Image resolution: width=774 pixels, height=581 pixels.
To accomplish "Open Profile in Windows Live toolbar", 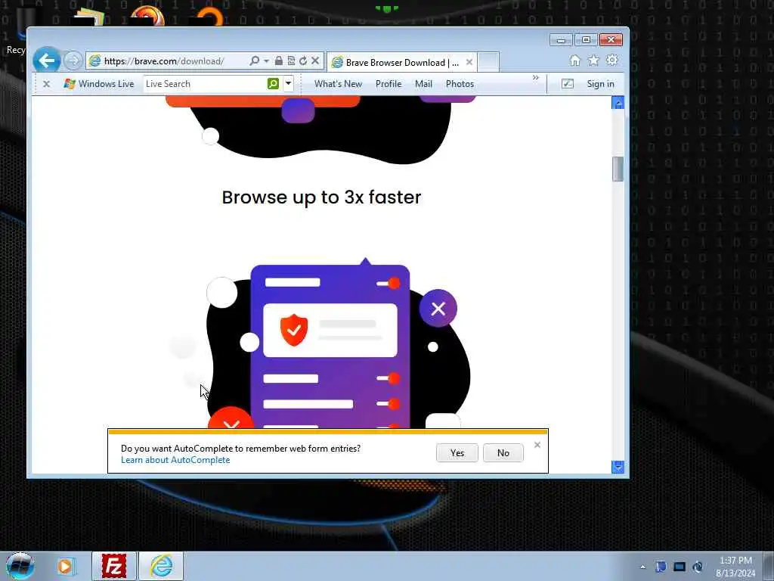I will 389,84.
